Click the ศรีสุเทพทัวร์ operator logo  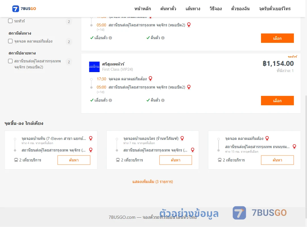(x=94, y=67)
